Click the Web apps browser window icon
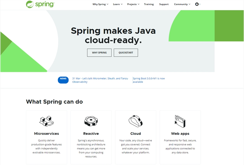 [180, 121]
